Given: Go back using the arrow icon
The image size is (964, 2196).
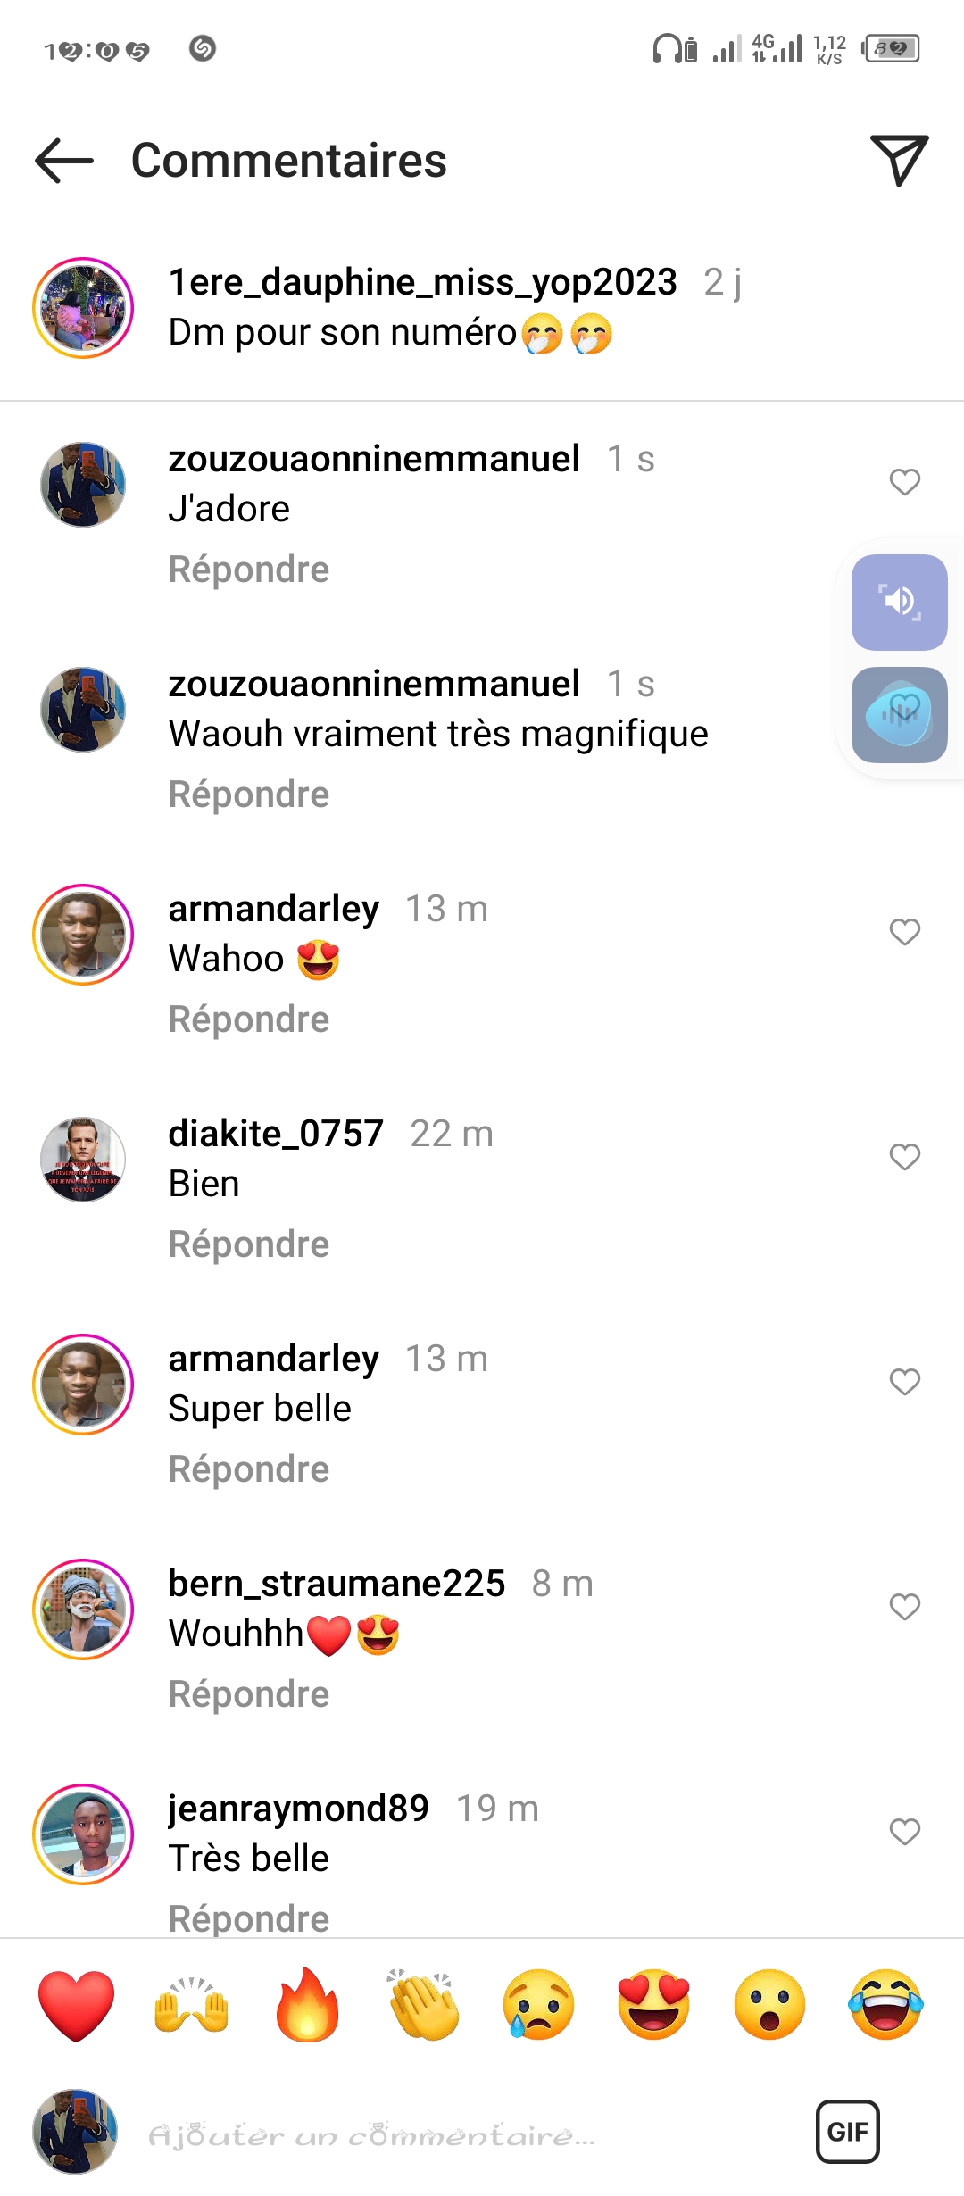Looking at the screenshot, I should 64,161.
